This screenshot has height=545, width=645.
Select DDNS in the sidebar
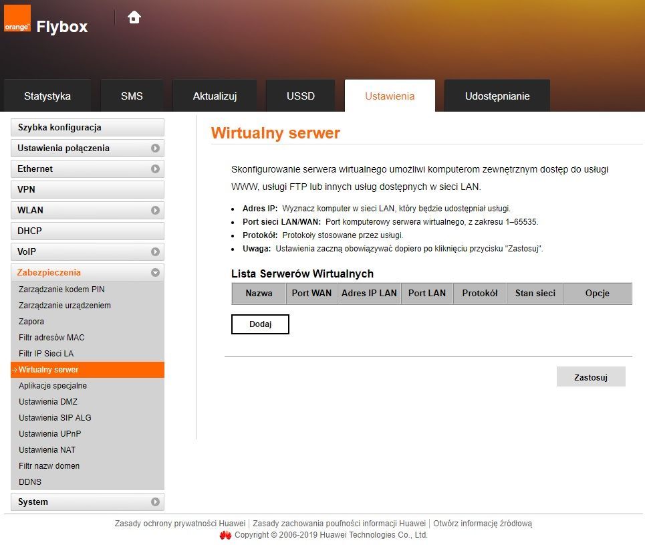(30, 482)
